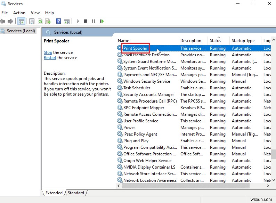This screenshot has width=276, height=203.
Task: Click the Stop Service square icon
Action: tap(86, 21)
